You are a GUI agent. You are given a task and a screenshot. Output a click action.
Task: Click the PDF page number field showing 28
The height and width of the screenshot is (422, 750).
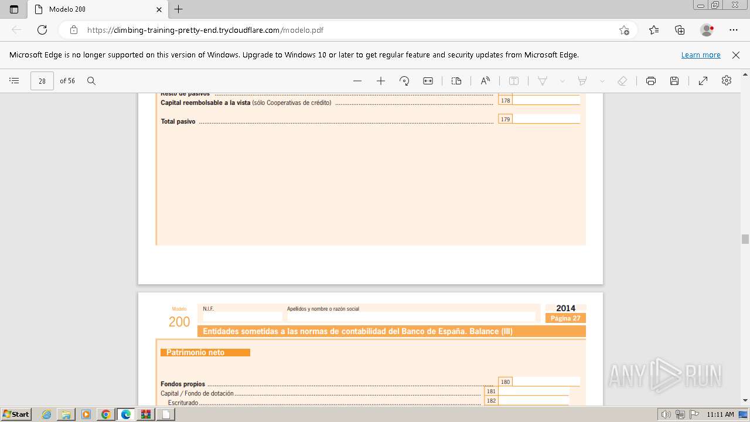click(x=42, y=81)
